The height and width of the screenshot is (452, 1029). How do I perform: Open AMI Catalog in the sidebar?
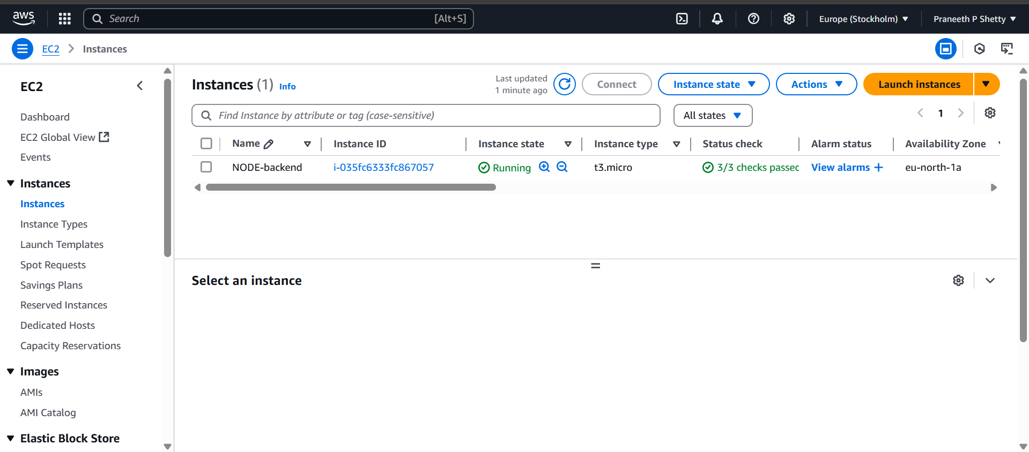coord(48,412)
